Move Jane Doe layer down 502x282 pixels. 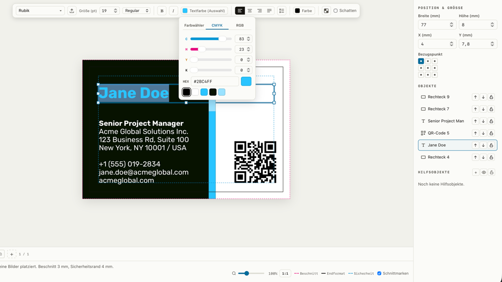click(x=483, y=145)
